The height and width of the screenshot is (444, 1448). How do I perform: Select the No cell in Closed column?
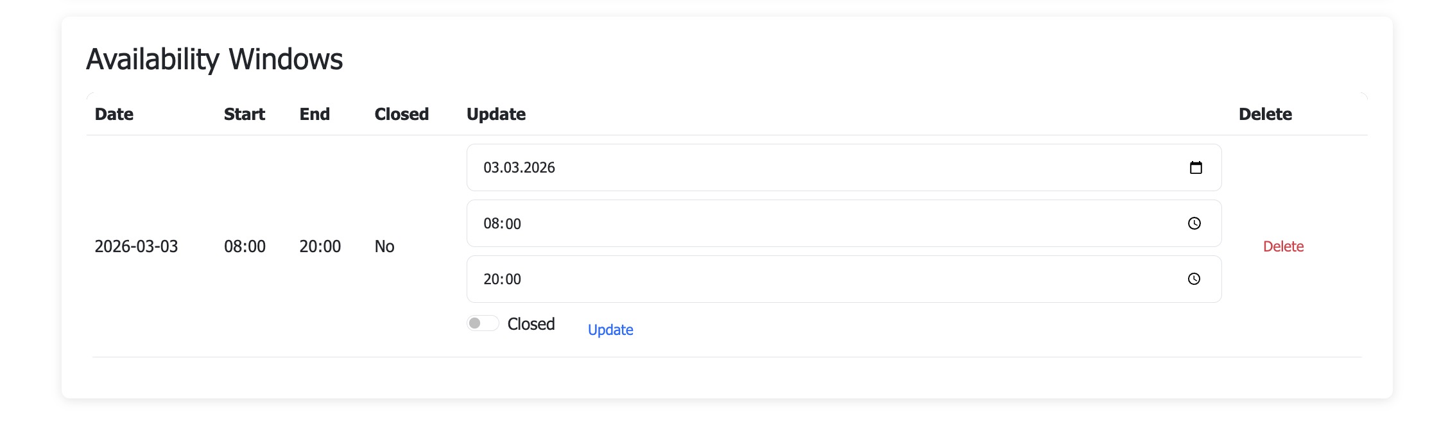coord(384,246)
